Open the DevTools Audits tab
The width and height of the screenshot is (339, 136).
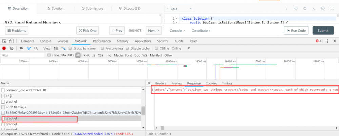[x=179, y=41]
